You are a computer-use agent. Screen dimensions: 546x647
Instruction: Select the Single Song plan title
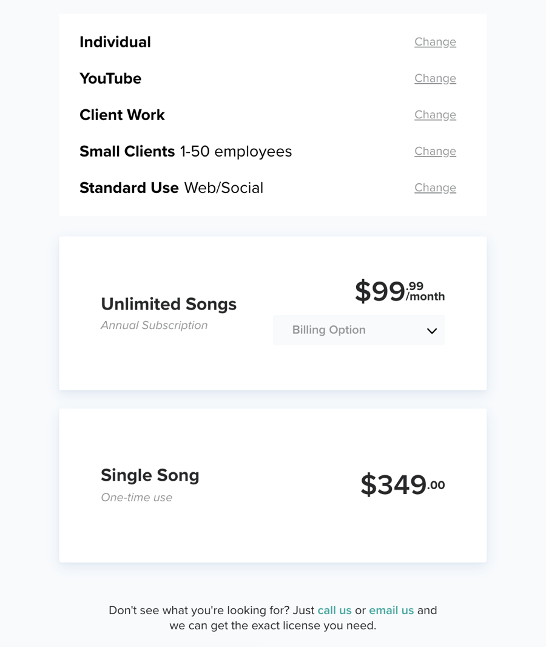(x=150, y=475)
